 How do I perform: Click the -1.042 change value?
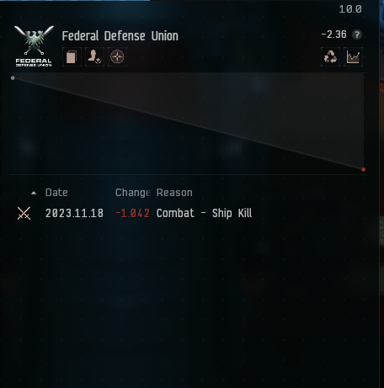pos(132,213)
